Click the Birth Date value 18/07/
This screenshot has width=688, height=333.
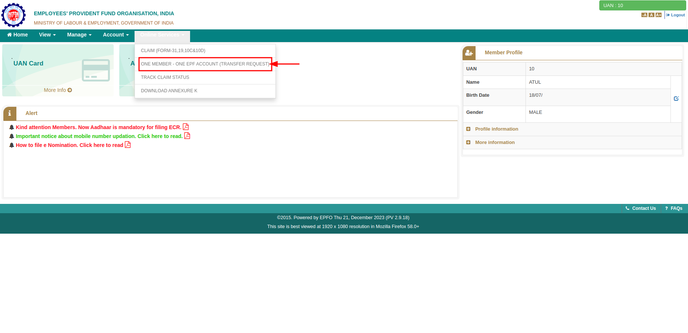click(x=536, y=95)
